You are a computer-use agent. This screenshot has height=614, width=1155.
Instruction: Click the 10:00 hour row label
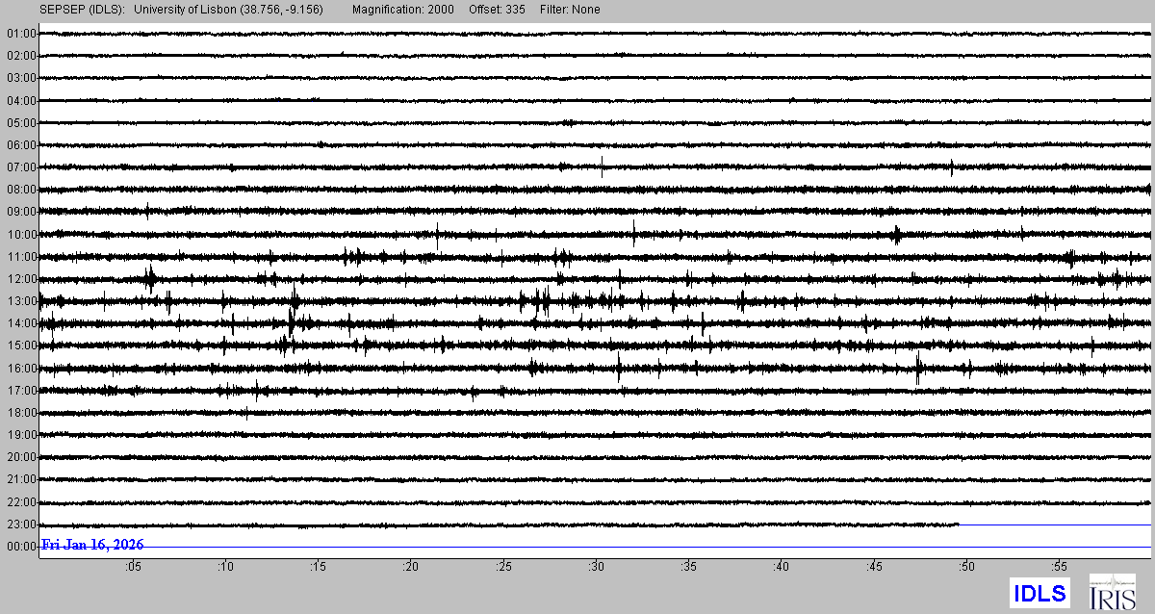click(x=21, y=235)
